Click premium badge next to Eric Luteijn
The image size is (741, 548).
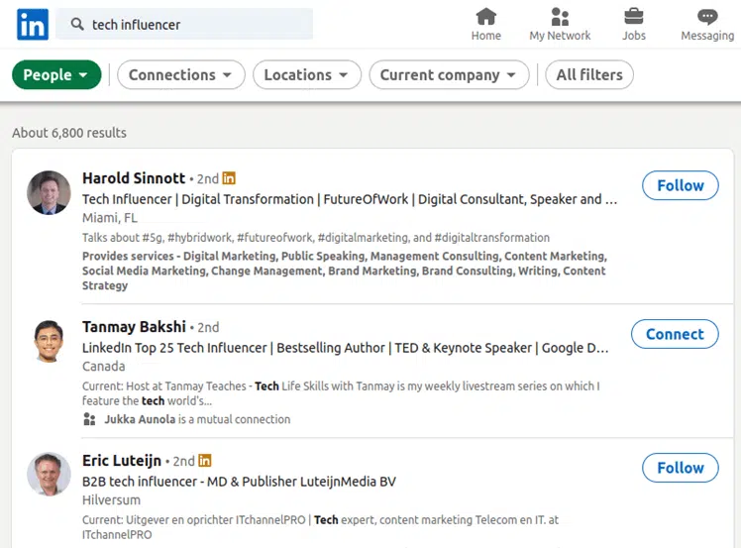205,461
